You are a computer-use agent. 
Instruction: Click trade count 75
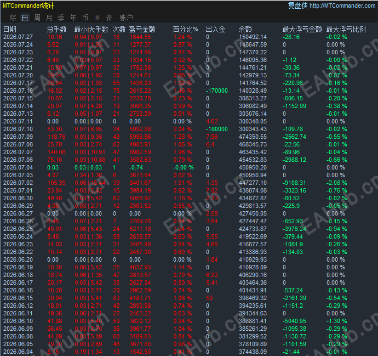117,91
